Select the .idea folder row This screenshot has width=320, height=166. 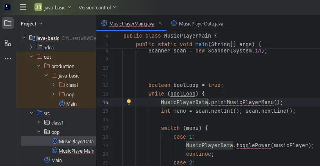tap(56, 47)
